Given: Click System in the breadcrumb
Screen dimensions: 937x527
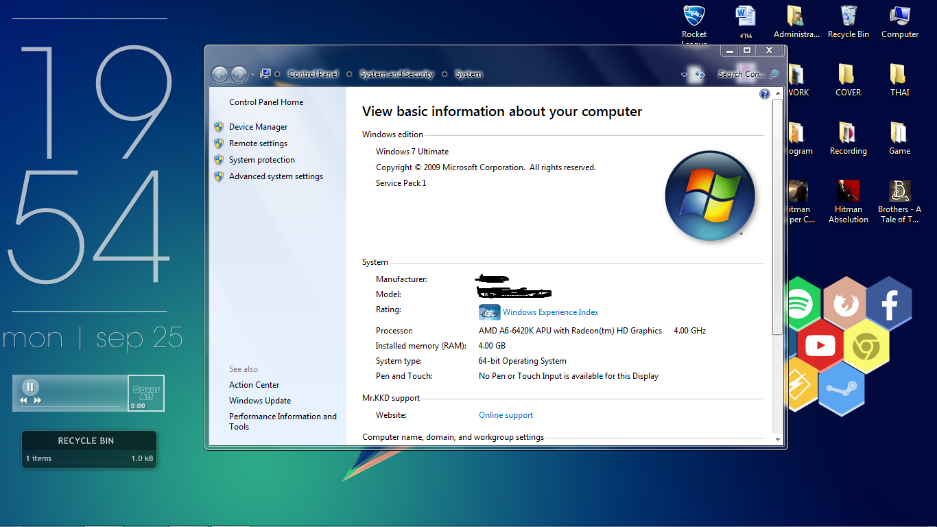Looking at the screenshot, I should click(468, 74).
